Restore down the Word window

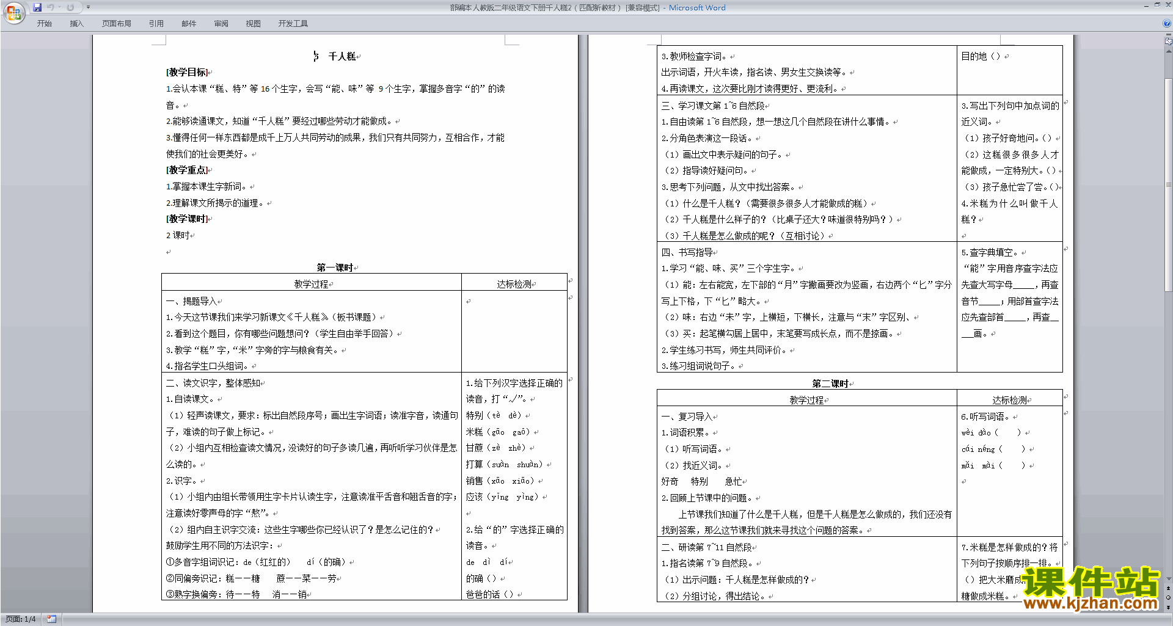(x=1157, y=5)
